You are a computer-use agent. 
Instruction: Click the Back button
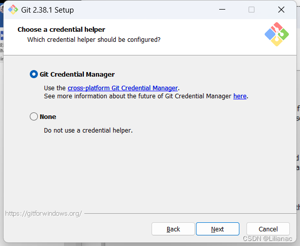173,229
